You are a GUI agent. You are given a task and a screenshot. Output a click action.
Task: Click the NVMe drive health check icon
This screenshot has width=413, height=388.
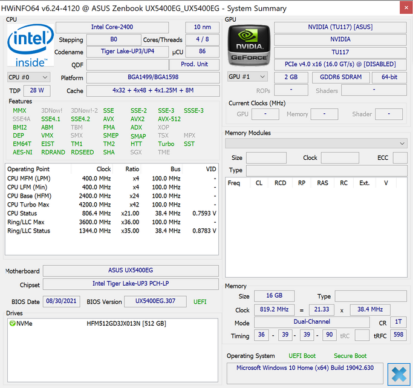tap(12, 323)
